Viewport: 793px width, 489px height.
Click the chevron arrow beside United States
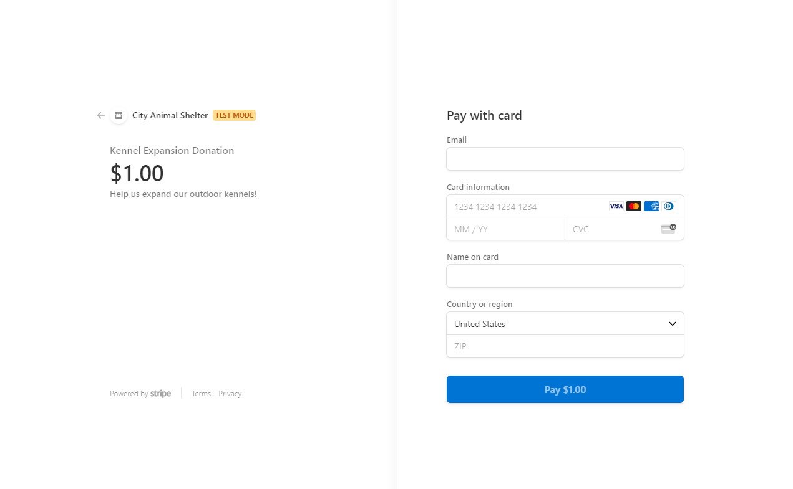[x=673, y=324]
